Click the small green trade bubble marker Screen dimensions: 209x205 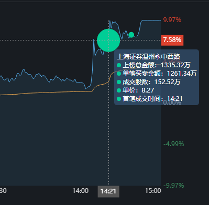[131, 35]
